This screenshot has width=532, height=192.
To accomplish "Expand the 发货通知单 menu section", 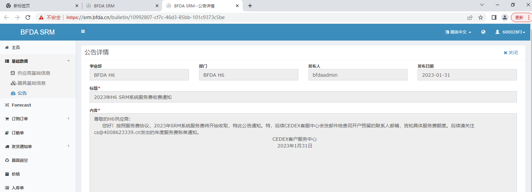I will pos(38,146).
